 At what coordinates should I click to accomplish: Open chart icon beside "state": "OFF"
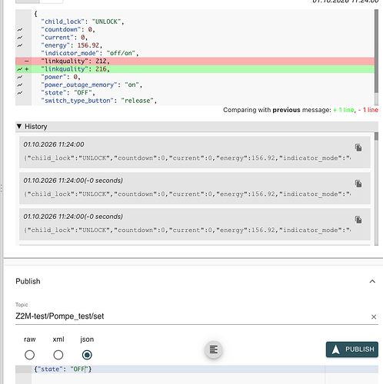20,93
